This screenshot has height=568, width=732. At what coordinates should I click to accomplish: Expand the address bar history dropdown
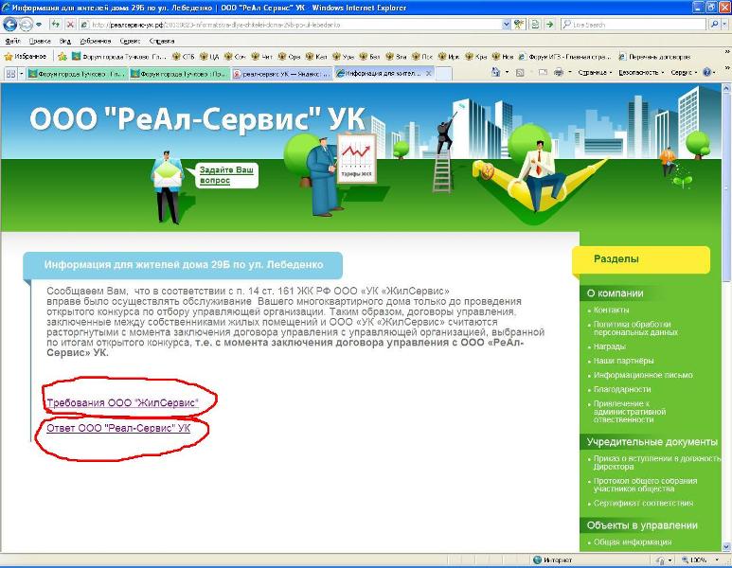pyautogui.click(x=507, y=25)
